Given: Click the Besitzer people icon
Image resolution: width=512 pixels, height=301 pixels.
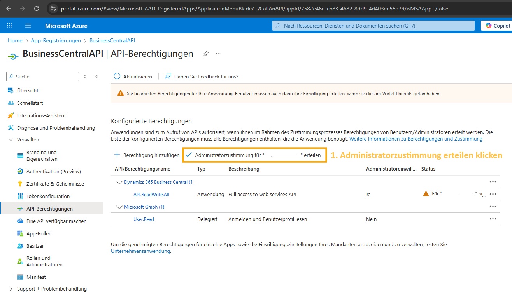Looking at the screenshot, I should [x=20, y=246].
